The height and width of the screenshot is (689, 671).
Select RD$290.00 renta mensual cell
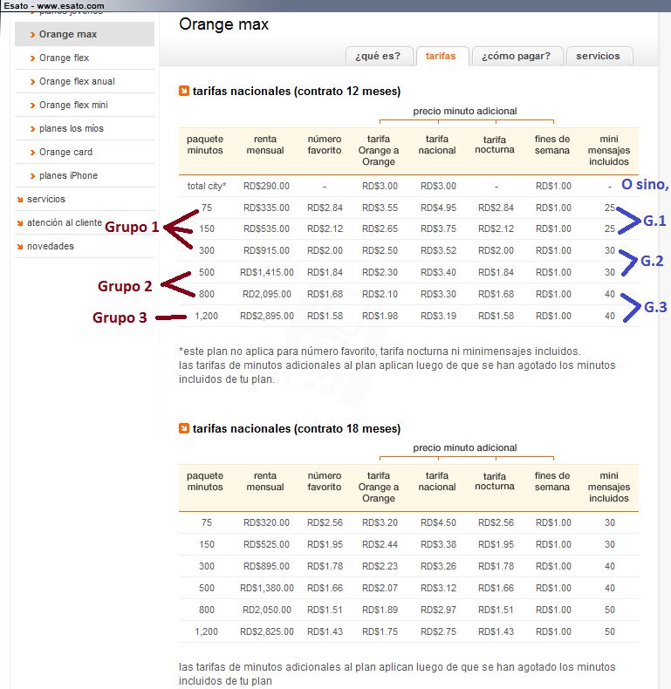(x=266, y=186)
